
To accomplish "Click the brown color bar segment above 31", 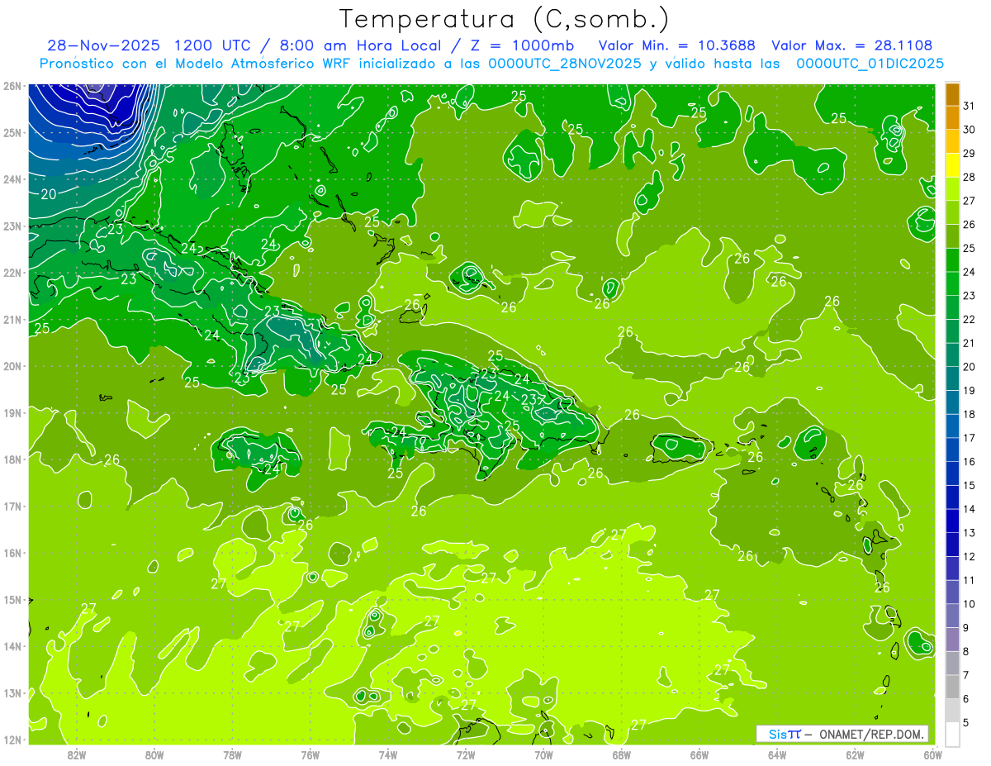I will 952,94.
